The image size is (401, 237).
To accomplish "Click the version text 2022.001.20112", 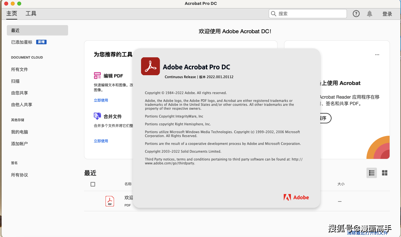I will (x=220, y=77).
